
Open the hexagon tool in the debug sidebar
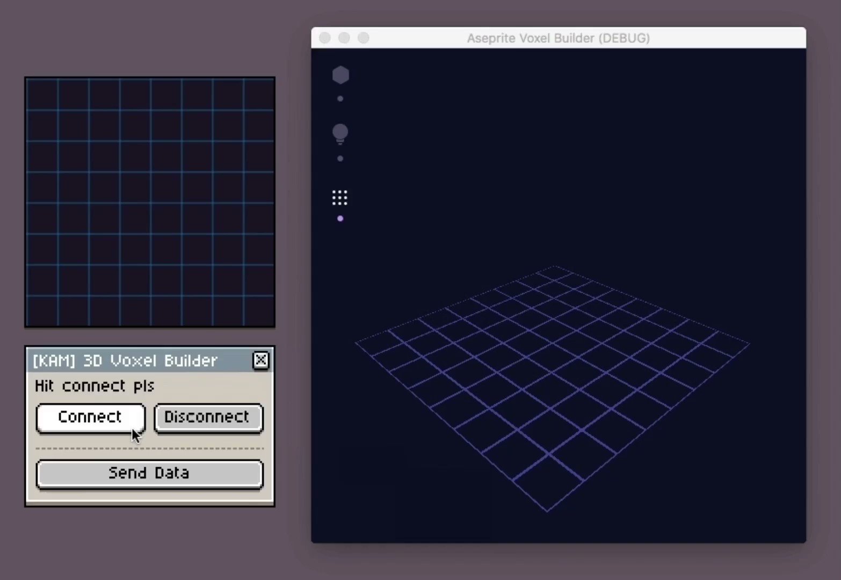coord(340,75)
